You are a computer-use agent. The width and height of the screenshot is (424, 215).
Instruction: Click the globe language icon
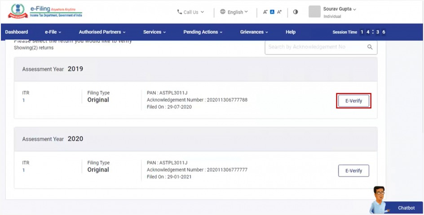pyautogui.click(x=223, y=12)
